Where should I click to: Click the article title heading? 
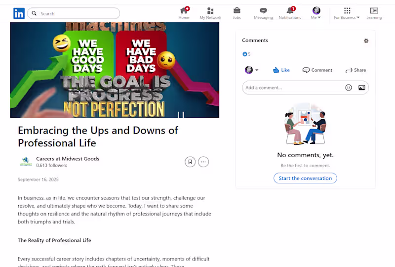click(x=98, y=136)
